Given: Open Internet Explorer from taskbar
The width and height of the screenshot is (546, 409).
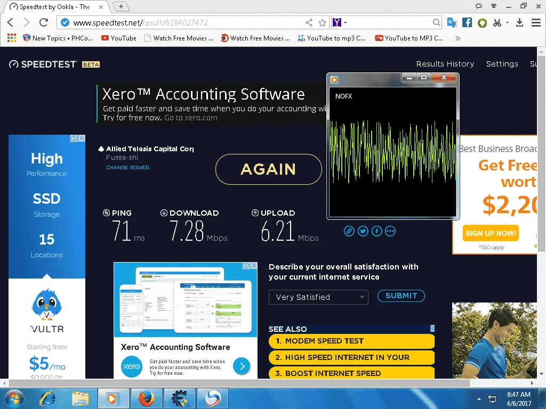Looking at the screenshot, I should click(x=47, y=398).
